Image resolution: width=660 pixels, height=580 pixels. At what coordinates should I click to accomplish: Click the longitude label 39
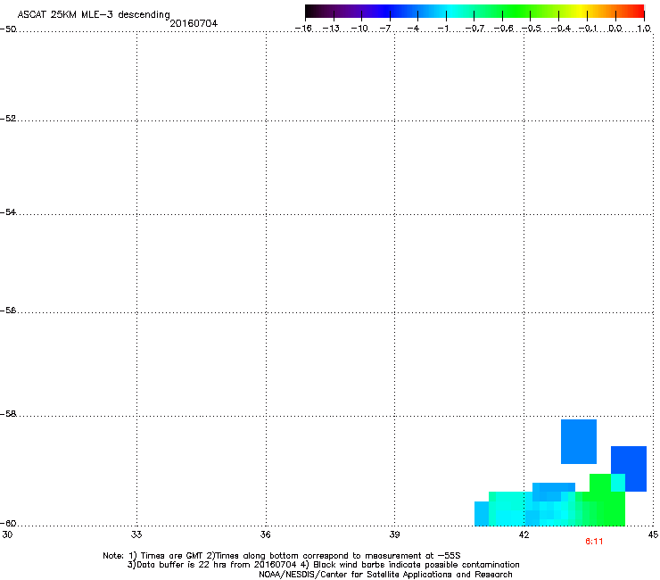coord(394,534)
